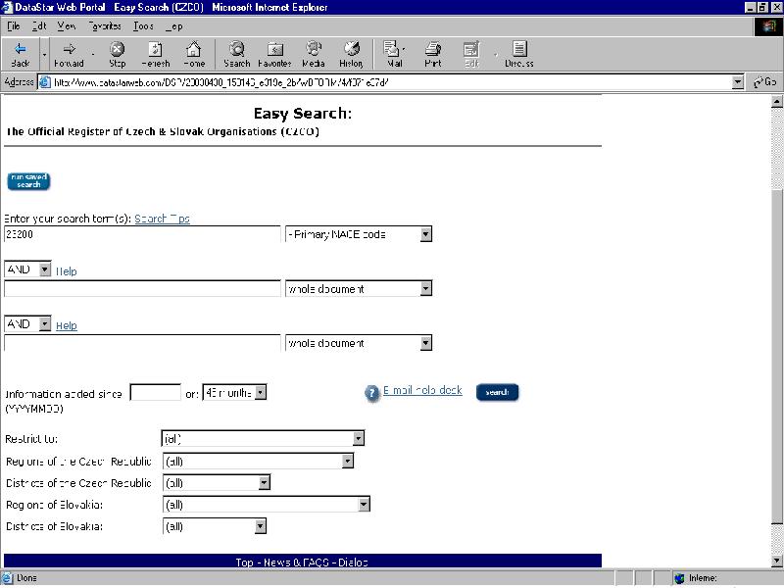
Task: Click the first search term input field
Action: (142, 234)
